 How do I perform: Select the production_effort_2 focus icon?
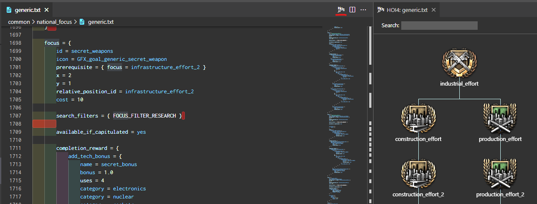500,174
